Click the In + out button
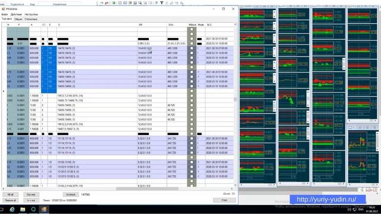The image size is (381, 214). coord(31,200)
